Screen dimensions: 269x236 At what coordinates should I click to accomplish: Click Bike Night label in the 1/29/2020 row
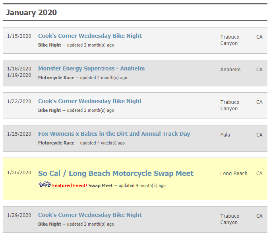pos(50,224)
